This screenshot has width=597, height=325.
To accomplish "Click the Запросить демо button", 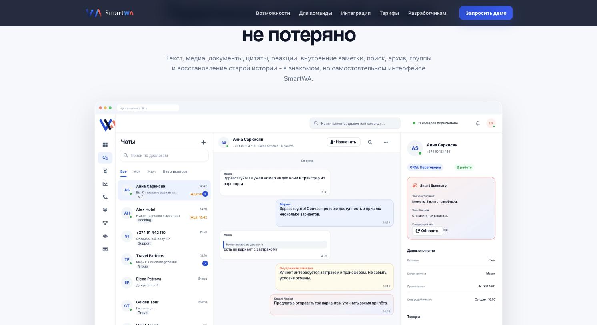I will tap(486, 13).
